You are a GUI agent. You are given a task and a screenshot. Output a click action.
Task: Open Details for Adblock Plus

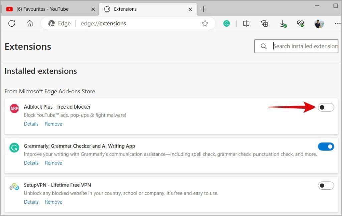[31, 124]
